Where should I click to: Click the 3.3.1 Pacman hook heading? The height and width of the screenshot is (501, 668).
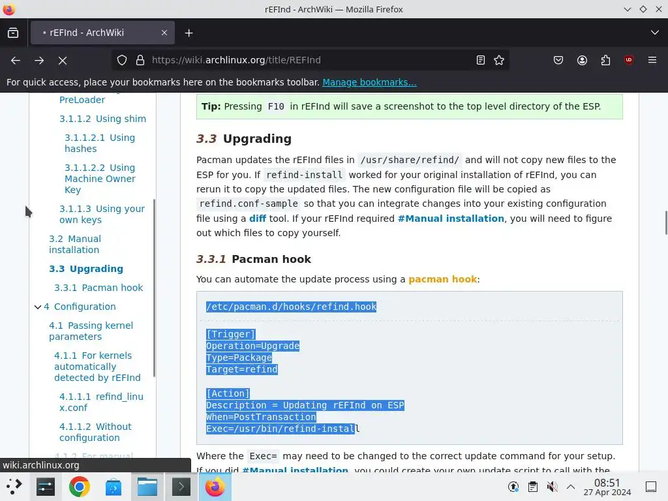[x=254, y=259]
